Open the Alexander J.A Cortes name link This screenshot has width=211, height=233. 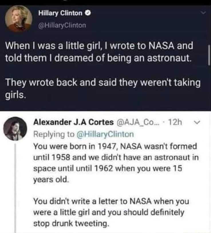[x=74, y=122]
